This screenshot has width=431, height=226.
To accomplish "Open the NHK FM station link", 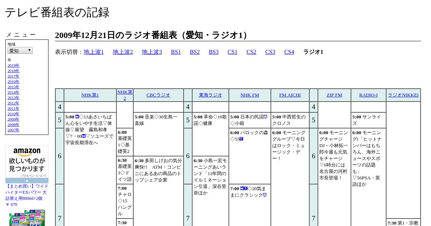I will [x=250, y=95].
